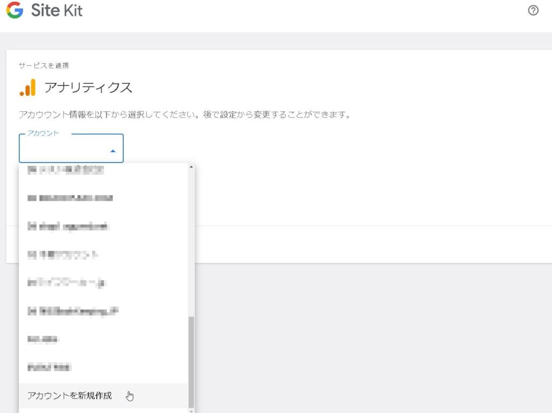Choose the blurred account directly above アカウントを新規作成
This screenshot has width=552, height=413.
pos(50,367)
